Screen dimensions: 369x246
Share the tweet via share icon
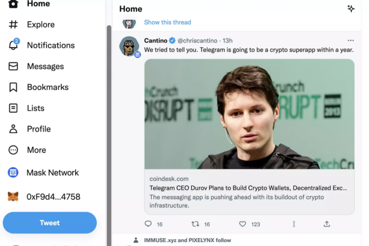(327, 224)
